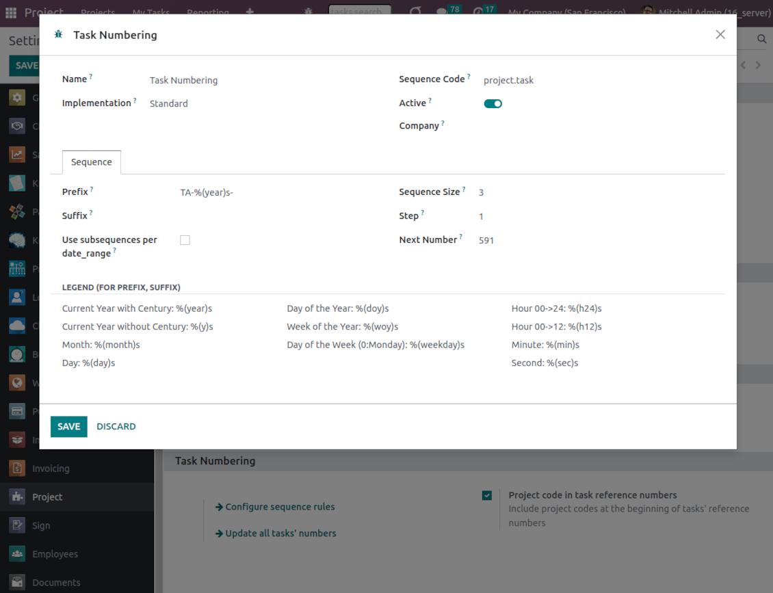Enable 'Use subsequences per date_range' checkbox
This screenshot has width=773, height=593.
coord(185,240)
